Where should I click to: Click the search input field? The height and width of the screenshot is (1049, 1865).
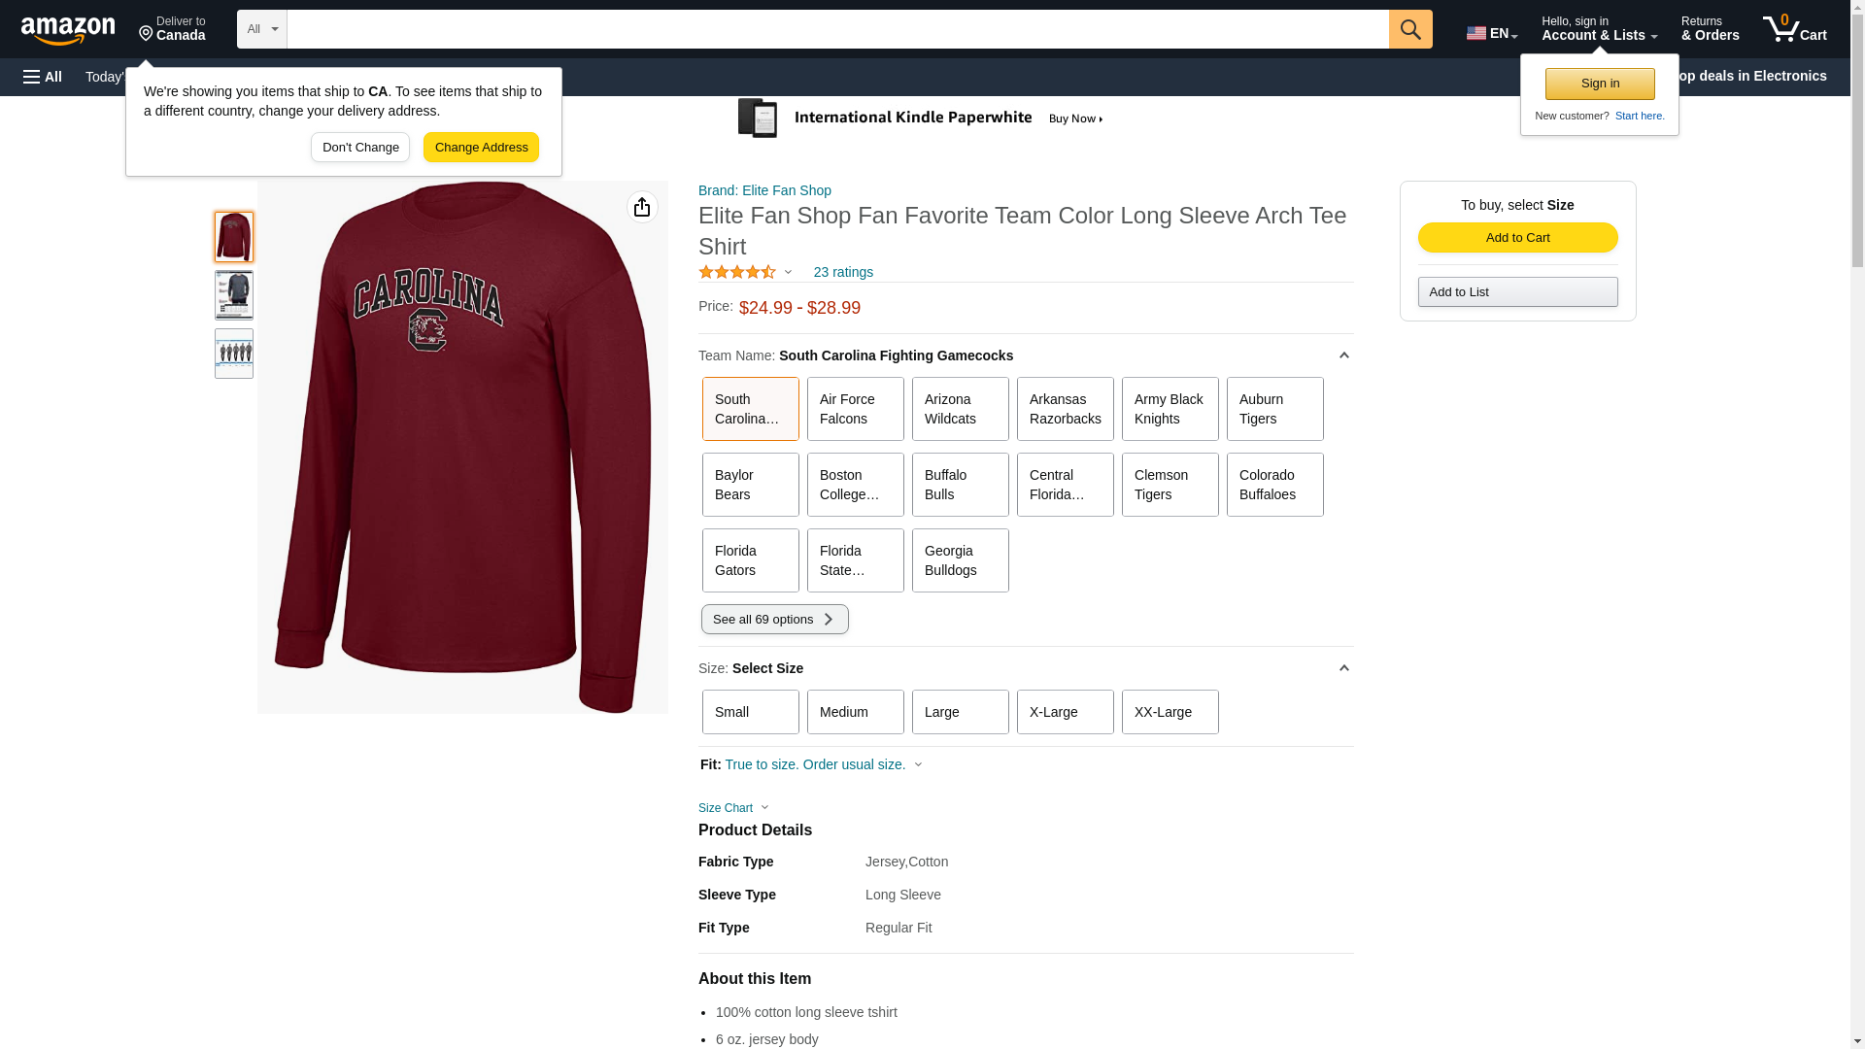(837, 29)
